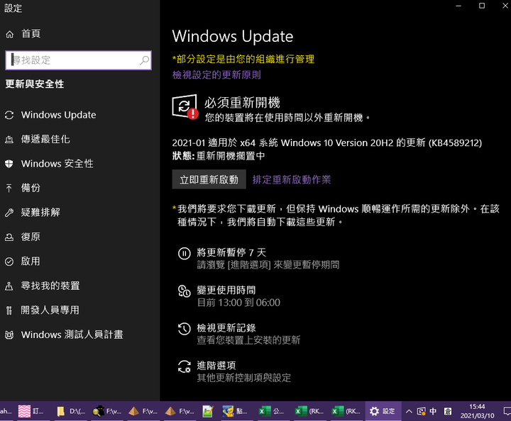The image size is (511, 421).
Task: Focus the 尋找設定 search field
Action: coord(78,60)
